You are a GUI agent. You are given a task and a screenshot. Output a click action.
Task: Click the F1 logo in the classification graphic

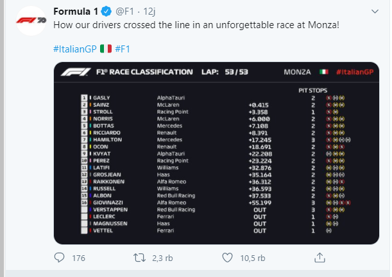[78, 72]
